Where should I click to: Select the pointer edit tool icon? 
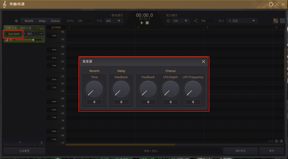[276, 21]
